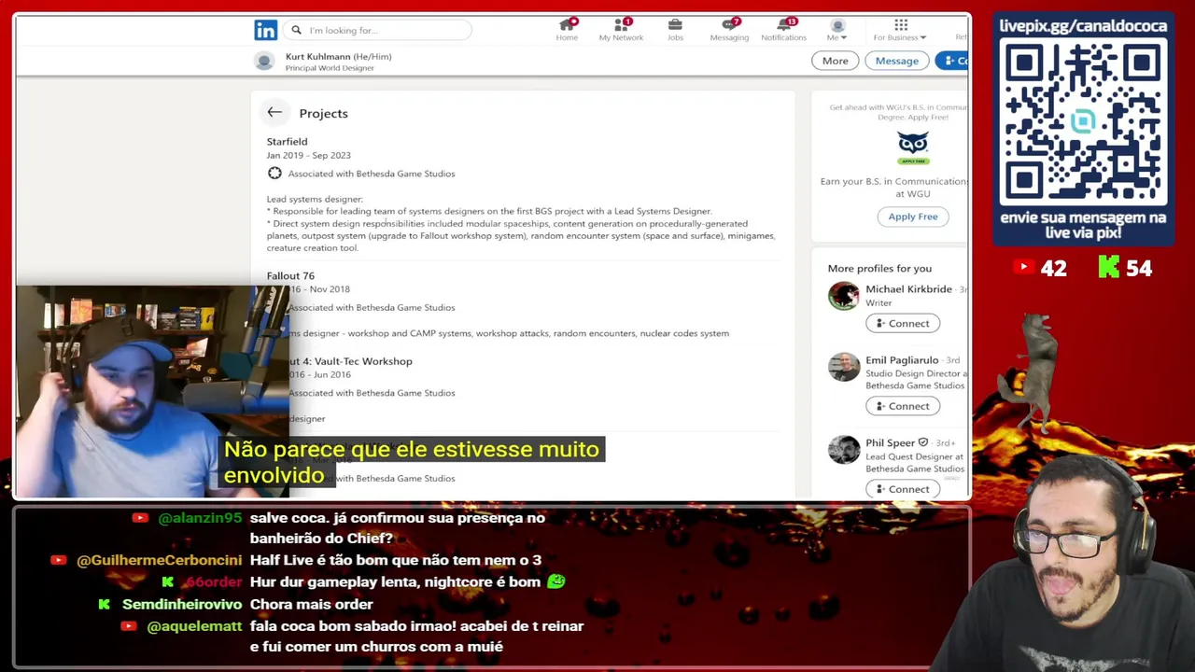The image size is (1195, 672).
Task: Click the livepix QR code
Action: pos(1083,123)
